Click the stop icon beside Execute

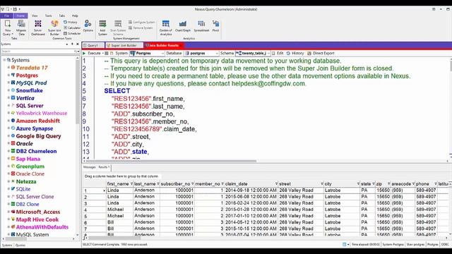(107, 54)
